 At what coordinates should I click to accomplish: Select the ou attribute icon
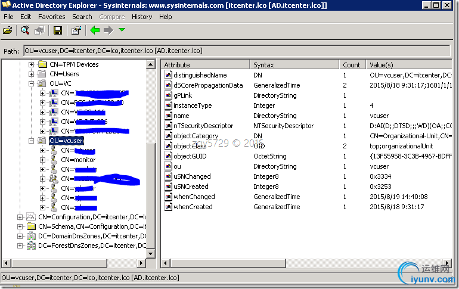pos(168,166)
